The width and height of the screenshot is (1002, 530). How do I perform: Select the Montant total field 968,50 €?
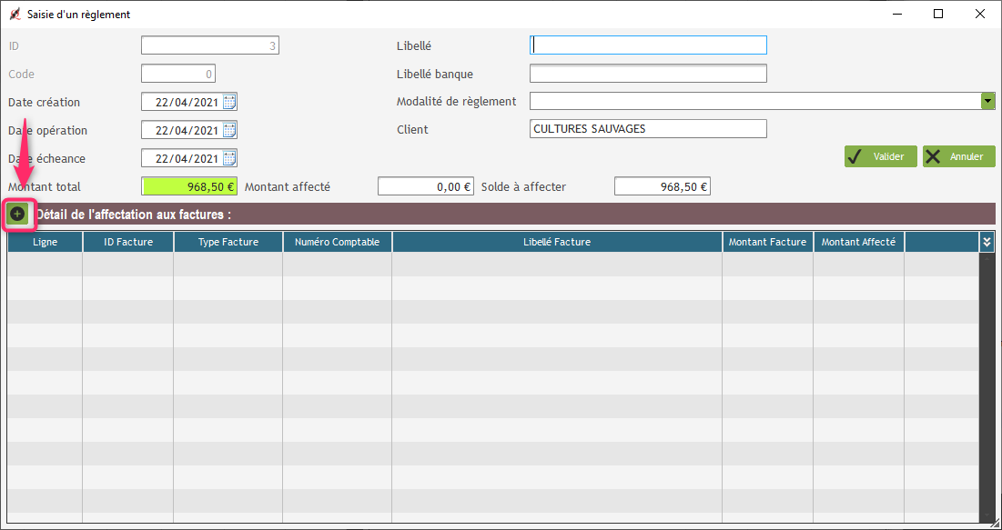(x=189, y=186)
